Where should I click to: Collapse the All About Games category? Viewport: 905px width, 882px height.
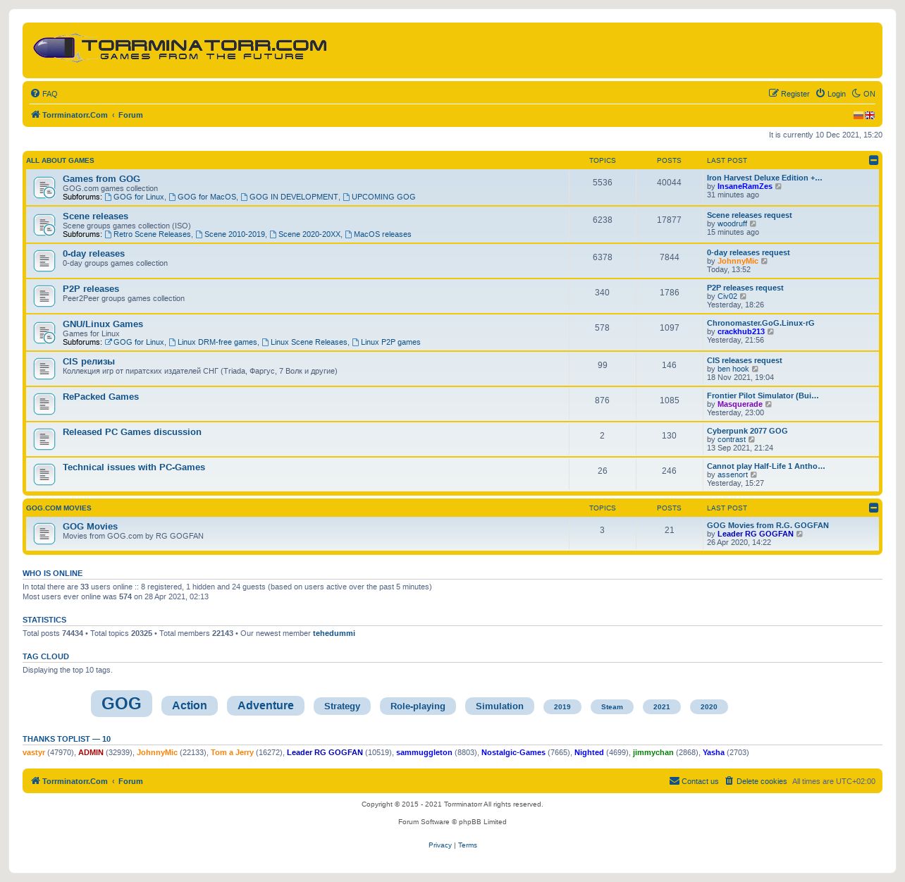click(x=874, y=160)
